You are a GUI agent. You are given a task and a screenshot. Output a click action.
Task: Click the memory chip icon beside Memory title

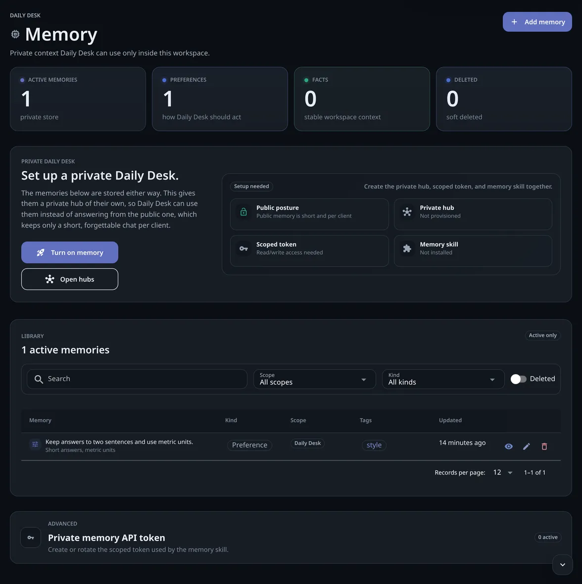point(15,34)
